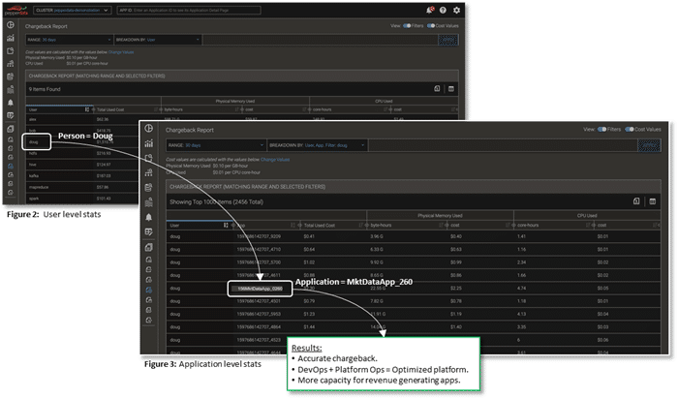Select MktDataApp_0260 application cell

click(260, 289)
